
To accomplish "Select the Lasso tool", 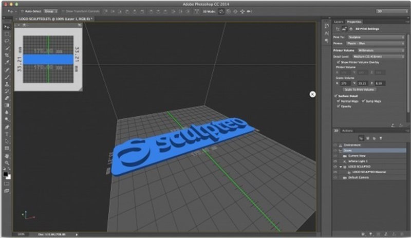I will click(x=7, y=40).
